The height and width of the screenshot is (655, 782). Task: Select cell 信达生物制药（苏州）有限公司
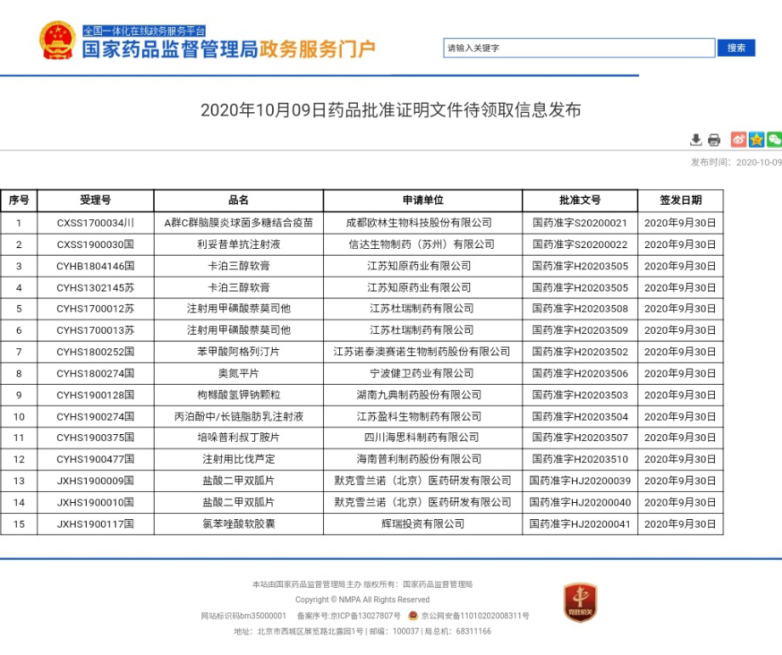[x=423, y=245]
